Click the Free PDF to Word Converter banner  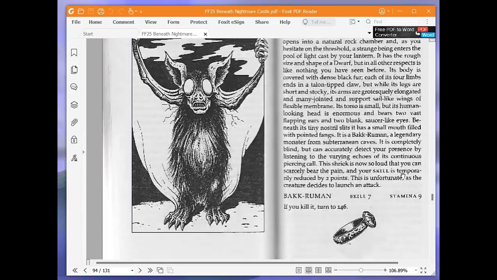pyautogui.click(x=404, y=32)
